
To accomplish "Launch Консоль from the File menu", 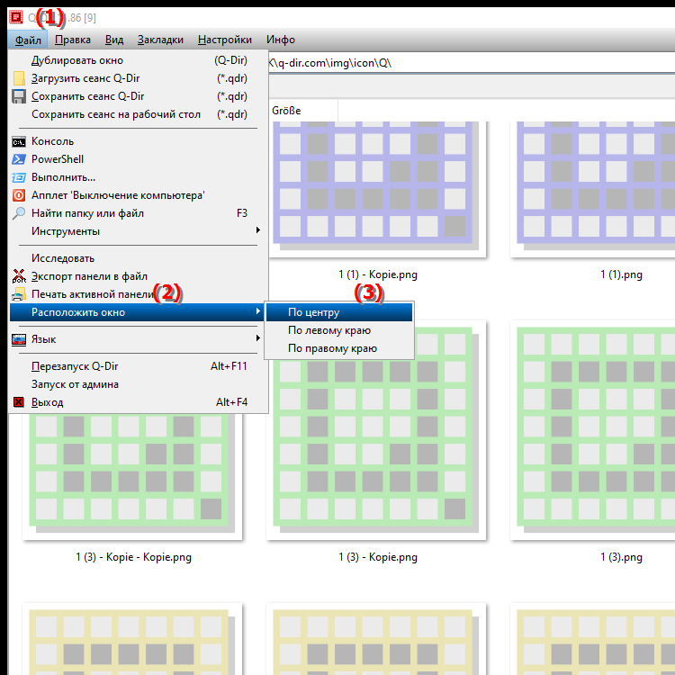I will [x=138, y=141].
